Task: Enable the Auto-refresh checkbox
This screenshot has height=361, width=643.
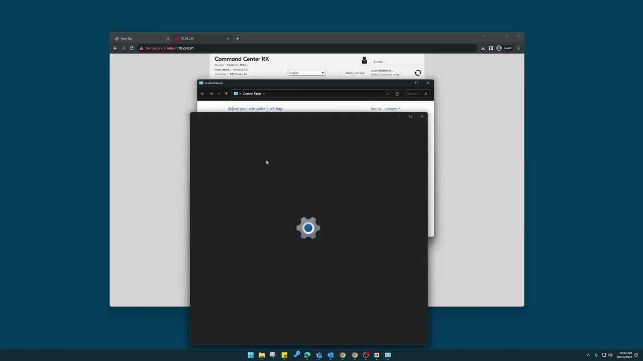Action: click(x=343, y=73)
